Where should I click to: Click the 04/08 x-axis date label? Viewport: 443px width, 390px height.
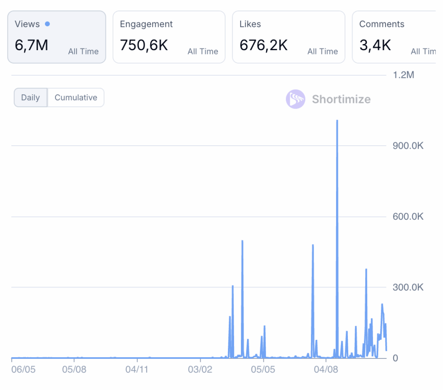click(x=326, y=370)
